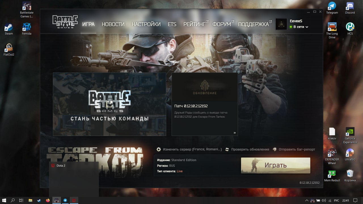Click the Dota 2 taskbar icon
Viewport: 363px width, 204px height.
tap(74, 200)
